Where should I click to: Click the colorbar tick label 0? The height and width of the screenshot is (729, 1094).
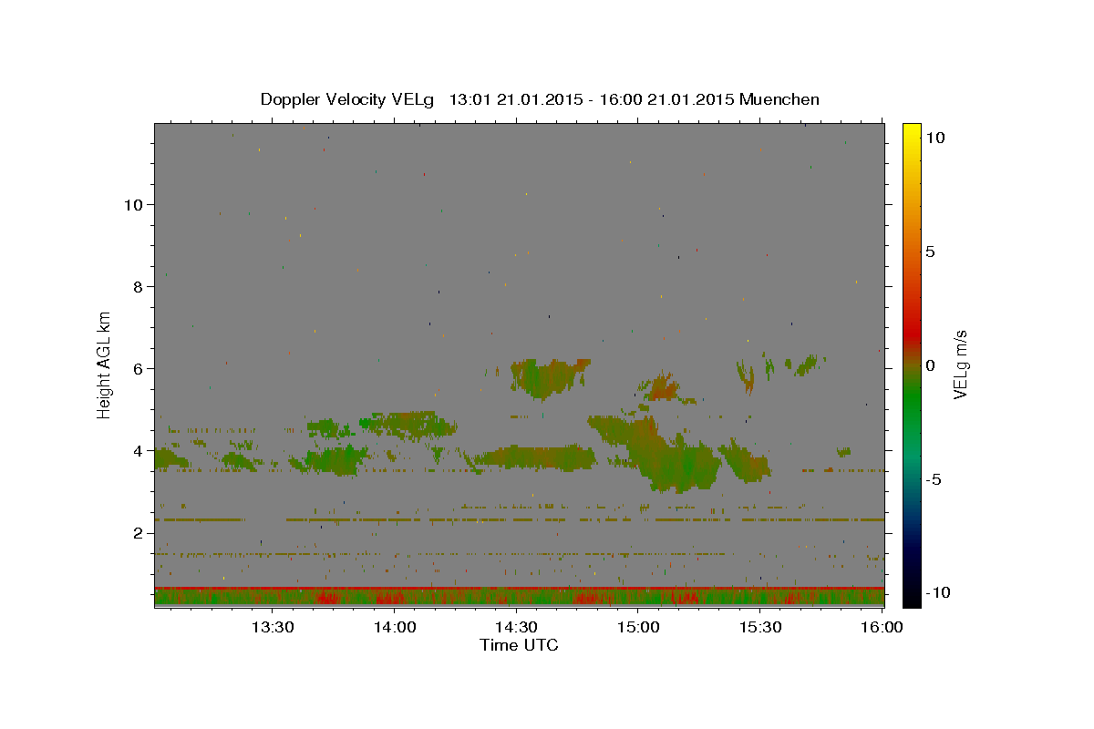click(x=930, y=365)
